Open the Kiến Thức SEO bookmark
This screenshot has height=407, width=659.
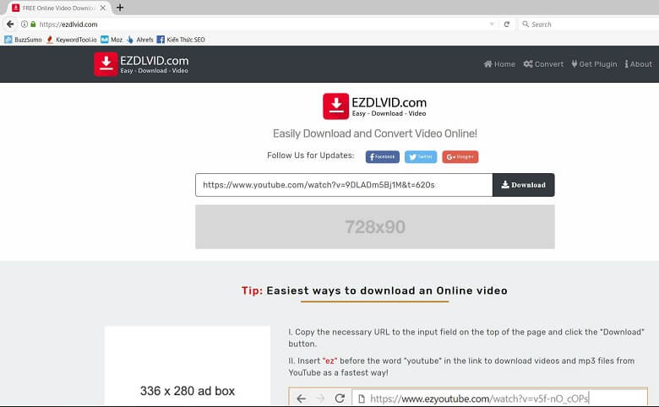(181, 40)
